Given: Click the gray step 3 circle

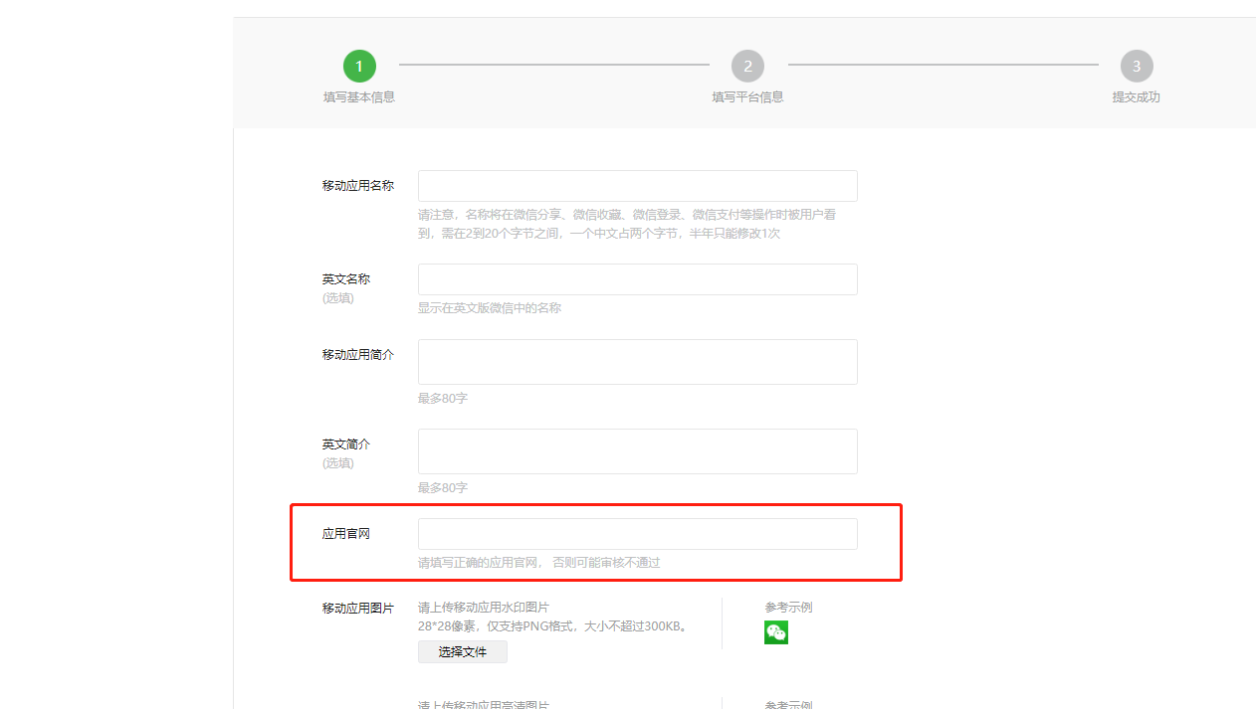Looking at the screenshot, I should [1136, 67].
